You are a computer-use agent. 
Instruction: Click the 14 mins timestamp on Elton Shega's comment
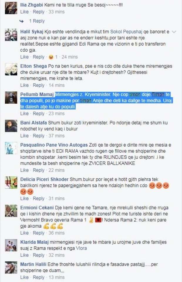[57, 85]
